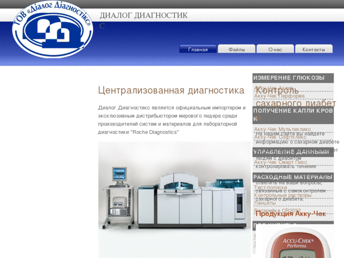Open the Батарейка CR2032 link

277,211
